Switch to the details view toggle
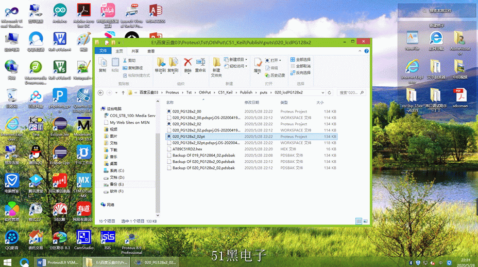This screenshot has height=267, width=478. click(x=359, y=221)
